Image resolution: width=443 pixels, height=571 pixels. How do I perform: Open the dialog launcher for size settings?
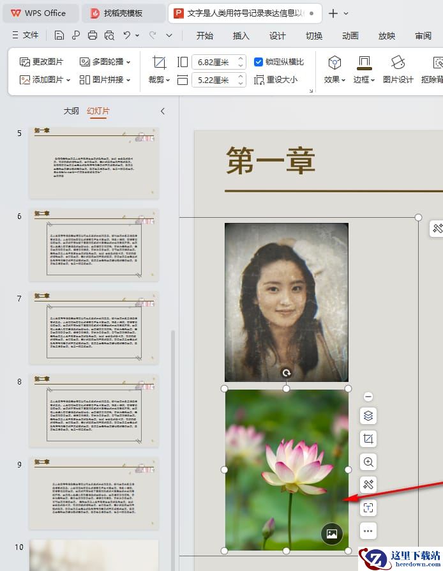pos(311,91)
